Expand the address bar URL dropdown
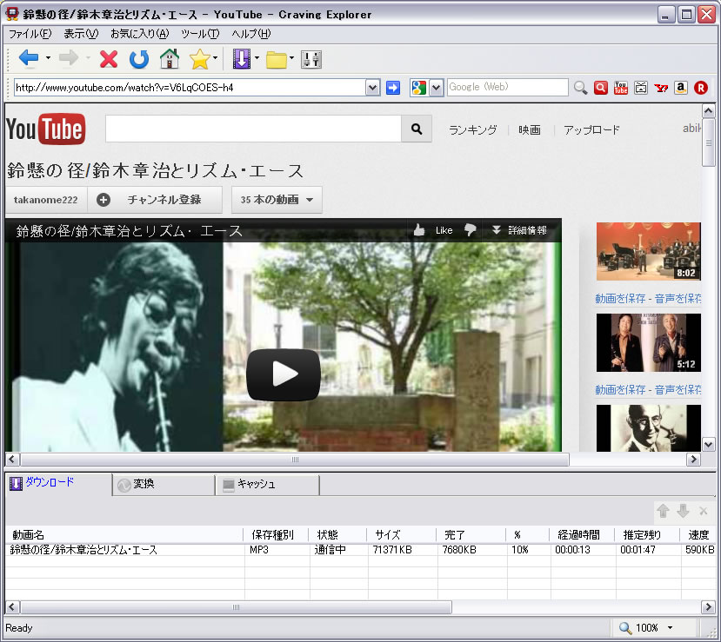The height and width of the screenshot is (642, 721). click(372, 87)
